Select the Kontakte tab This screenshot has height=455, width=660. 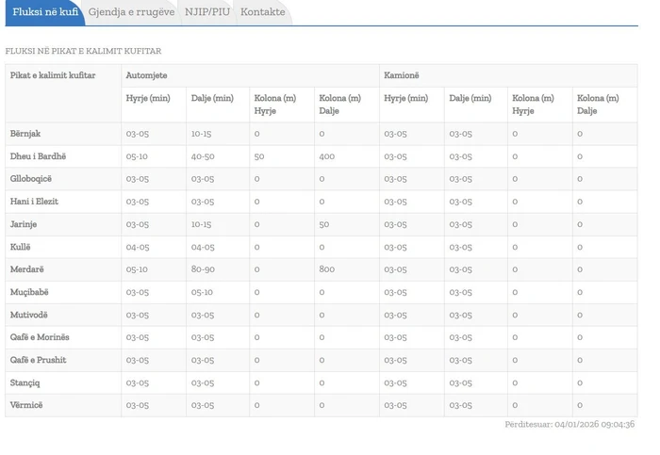pos(262,12)
